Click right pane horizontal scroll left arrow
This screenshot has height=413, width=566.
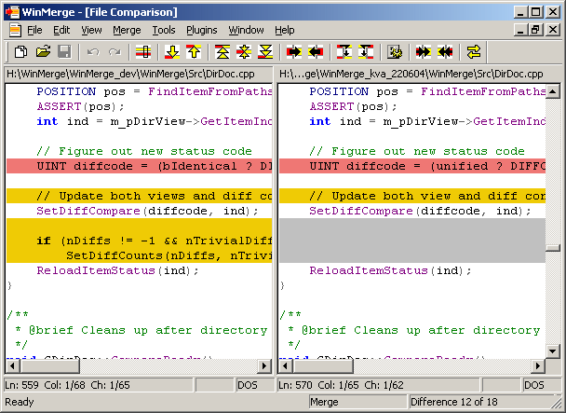286,366
